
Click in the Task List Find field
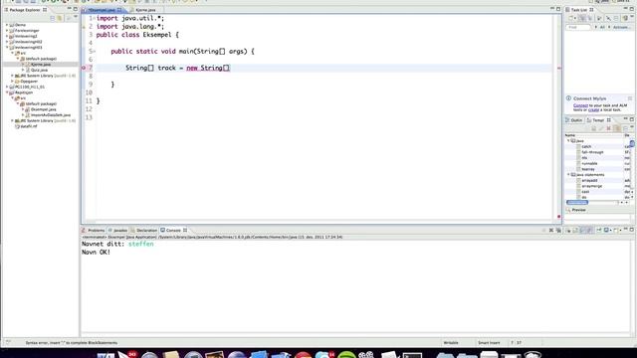578,27
